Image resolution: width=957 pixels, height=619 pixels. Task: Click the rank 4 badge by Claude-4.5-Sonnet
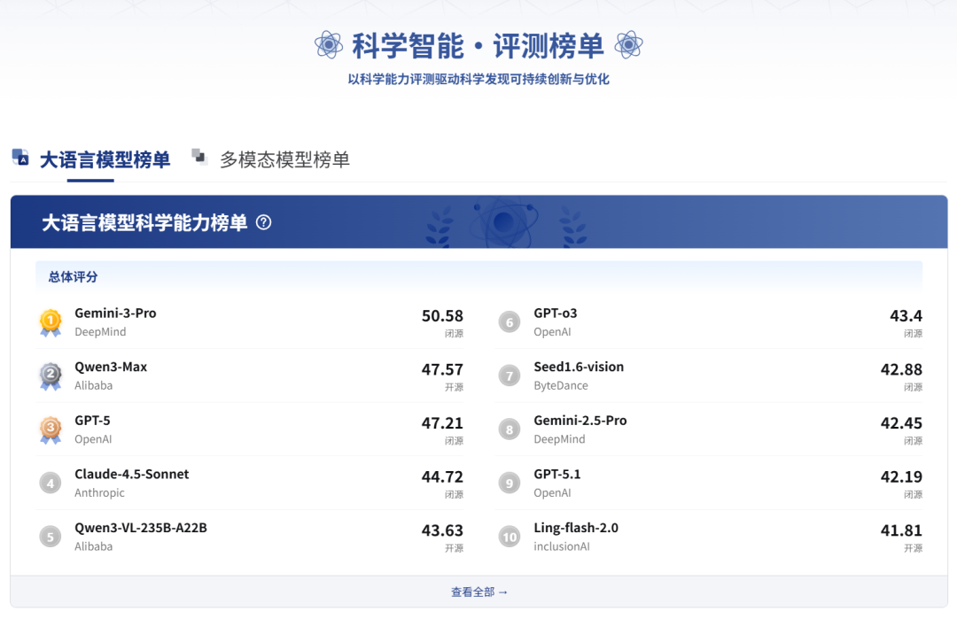tap(50, 483)
